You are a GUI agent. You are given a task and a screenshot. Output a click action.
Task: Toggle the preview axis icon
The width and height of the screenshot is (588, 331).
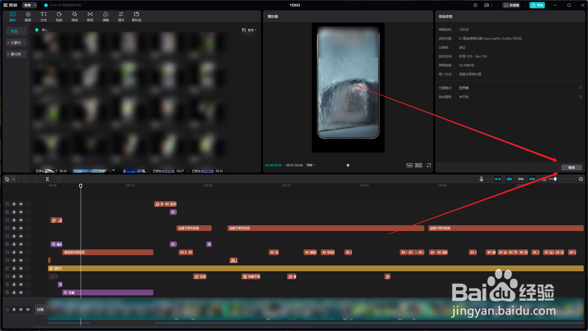point(532,179)
